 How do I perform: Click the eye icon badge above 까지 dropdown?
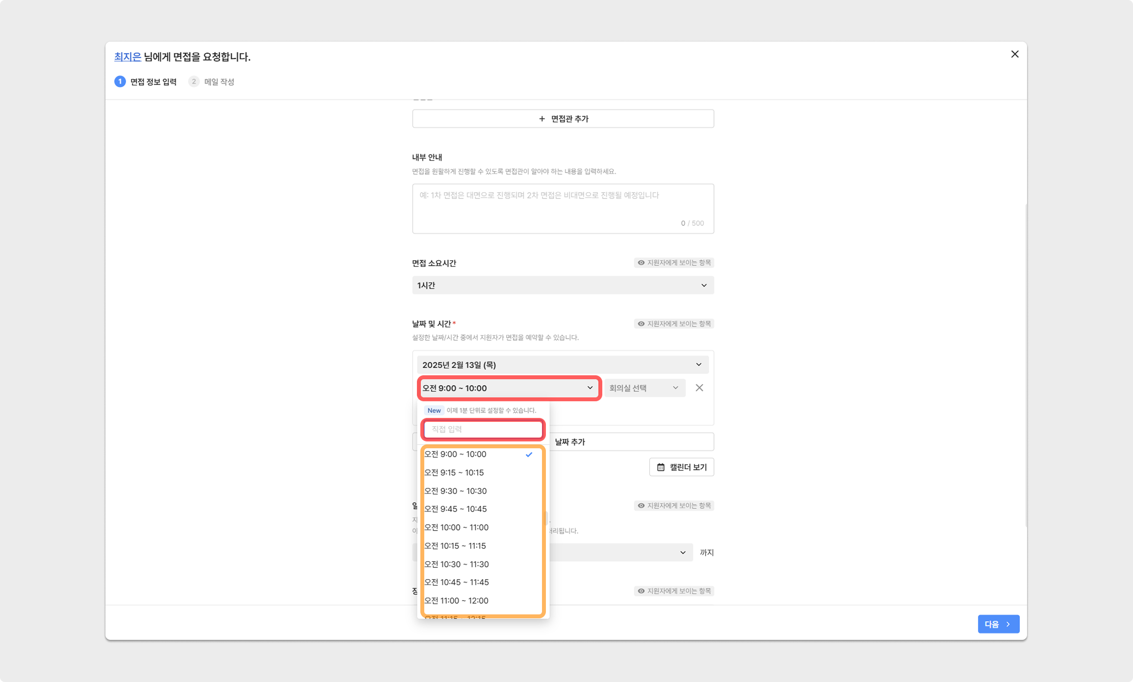pyautogui.click(x=641, y=506)
